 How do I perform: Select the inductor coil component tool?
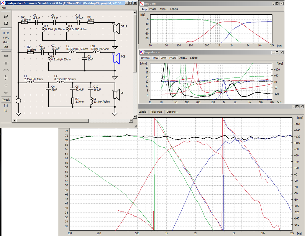tap(6, 70)
